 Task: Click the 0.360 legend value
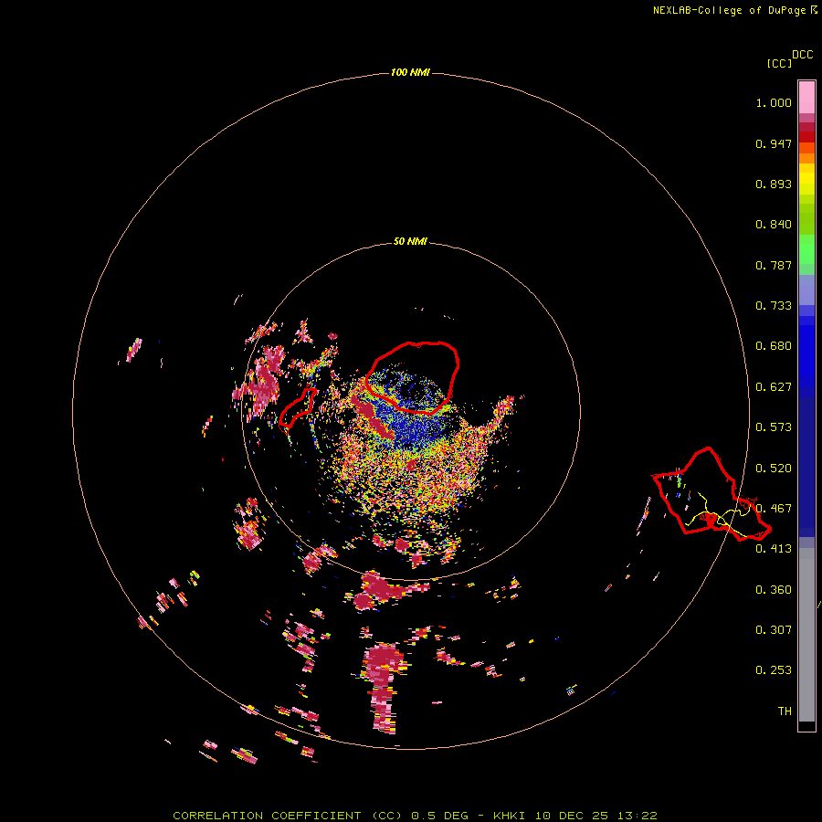tap(774, 590)
